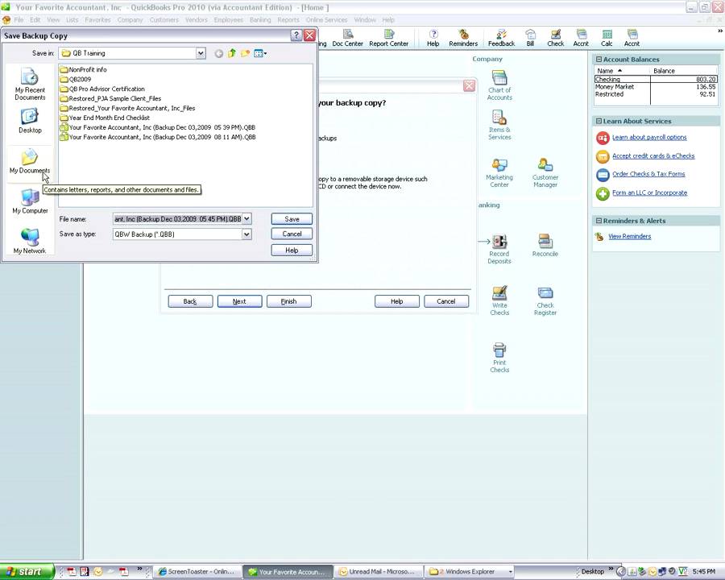The width and height of the screenshot is (725, 580).
Task: Click the Feedback toolbar icon
Action: (x=501, y=38)
